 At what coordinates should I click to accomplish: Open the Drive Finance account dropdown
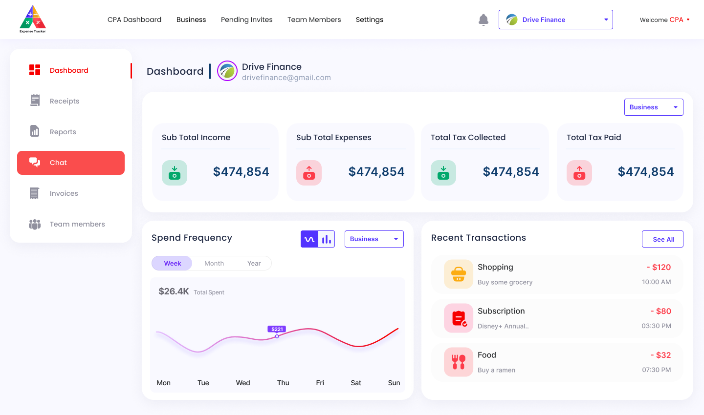555,20
